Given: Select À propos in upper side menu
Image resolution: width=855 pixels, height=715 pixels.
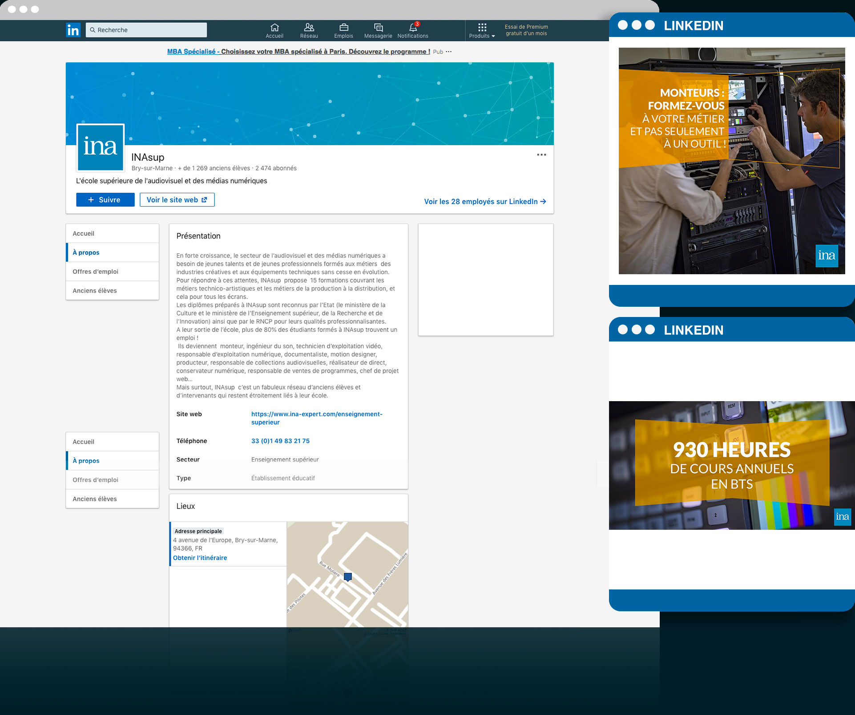Looking at the screenshot, I should click(113, 252).
